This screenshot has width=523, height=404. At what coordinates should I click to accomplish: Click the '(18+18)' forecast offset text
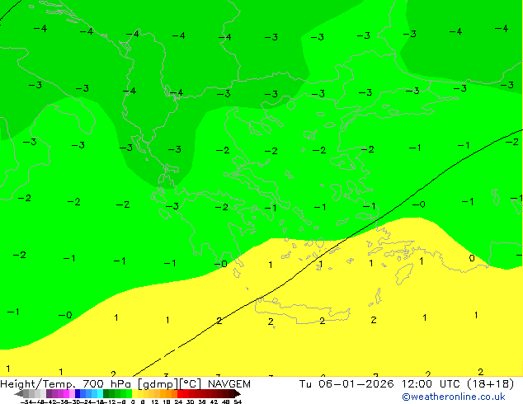[x=490, y=384]
